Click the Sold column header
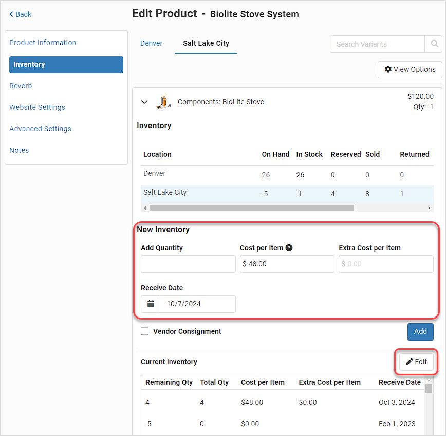 373,154
